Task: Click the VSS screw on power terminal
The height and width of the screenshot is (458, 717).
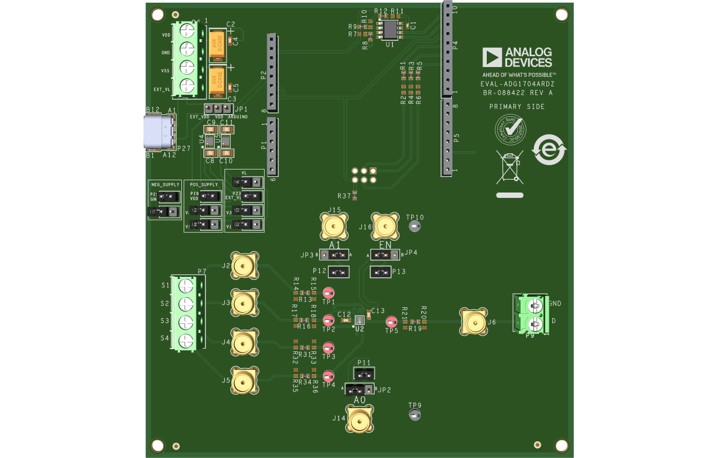Action: (186, 68)
